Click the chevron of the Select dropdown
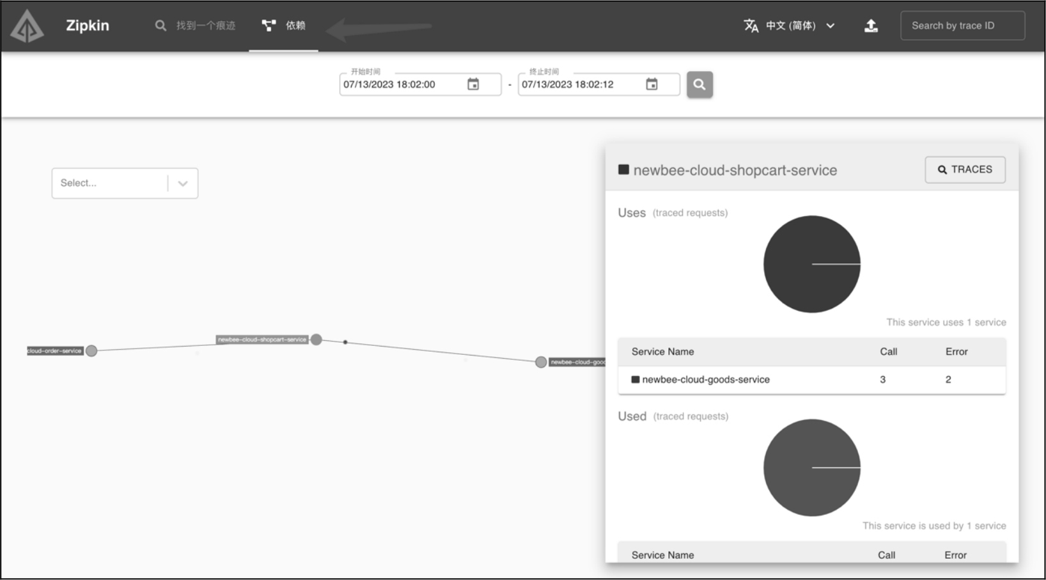1046x580 pixels. 183,184
